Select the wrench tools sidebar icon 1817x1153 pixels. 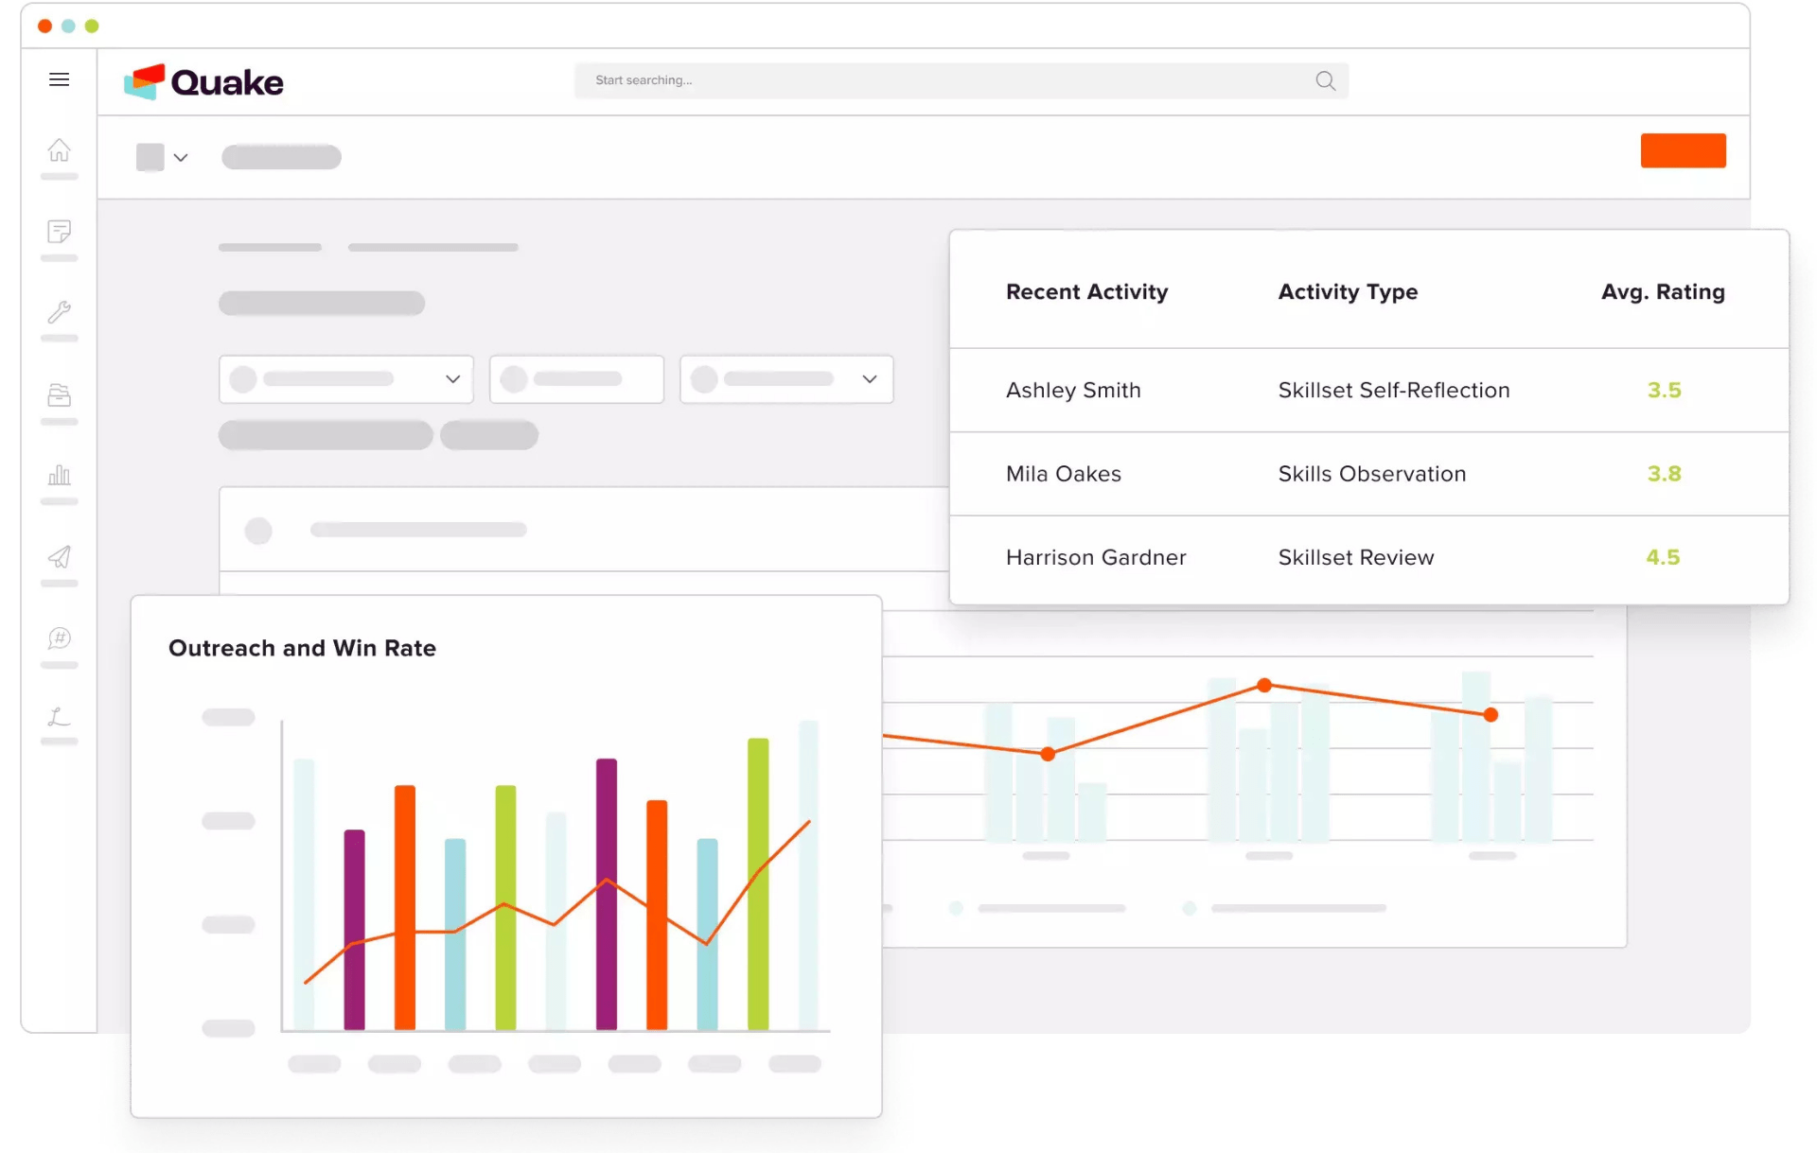[59, 312]
